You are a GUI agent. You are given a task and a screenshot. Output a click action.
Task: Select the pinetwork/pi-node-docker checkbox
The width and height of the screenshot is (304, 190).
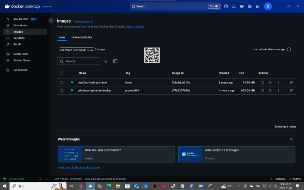point(62,90)
